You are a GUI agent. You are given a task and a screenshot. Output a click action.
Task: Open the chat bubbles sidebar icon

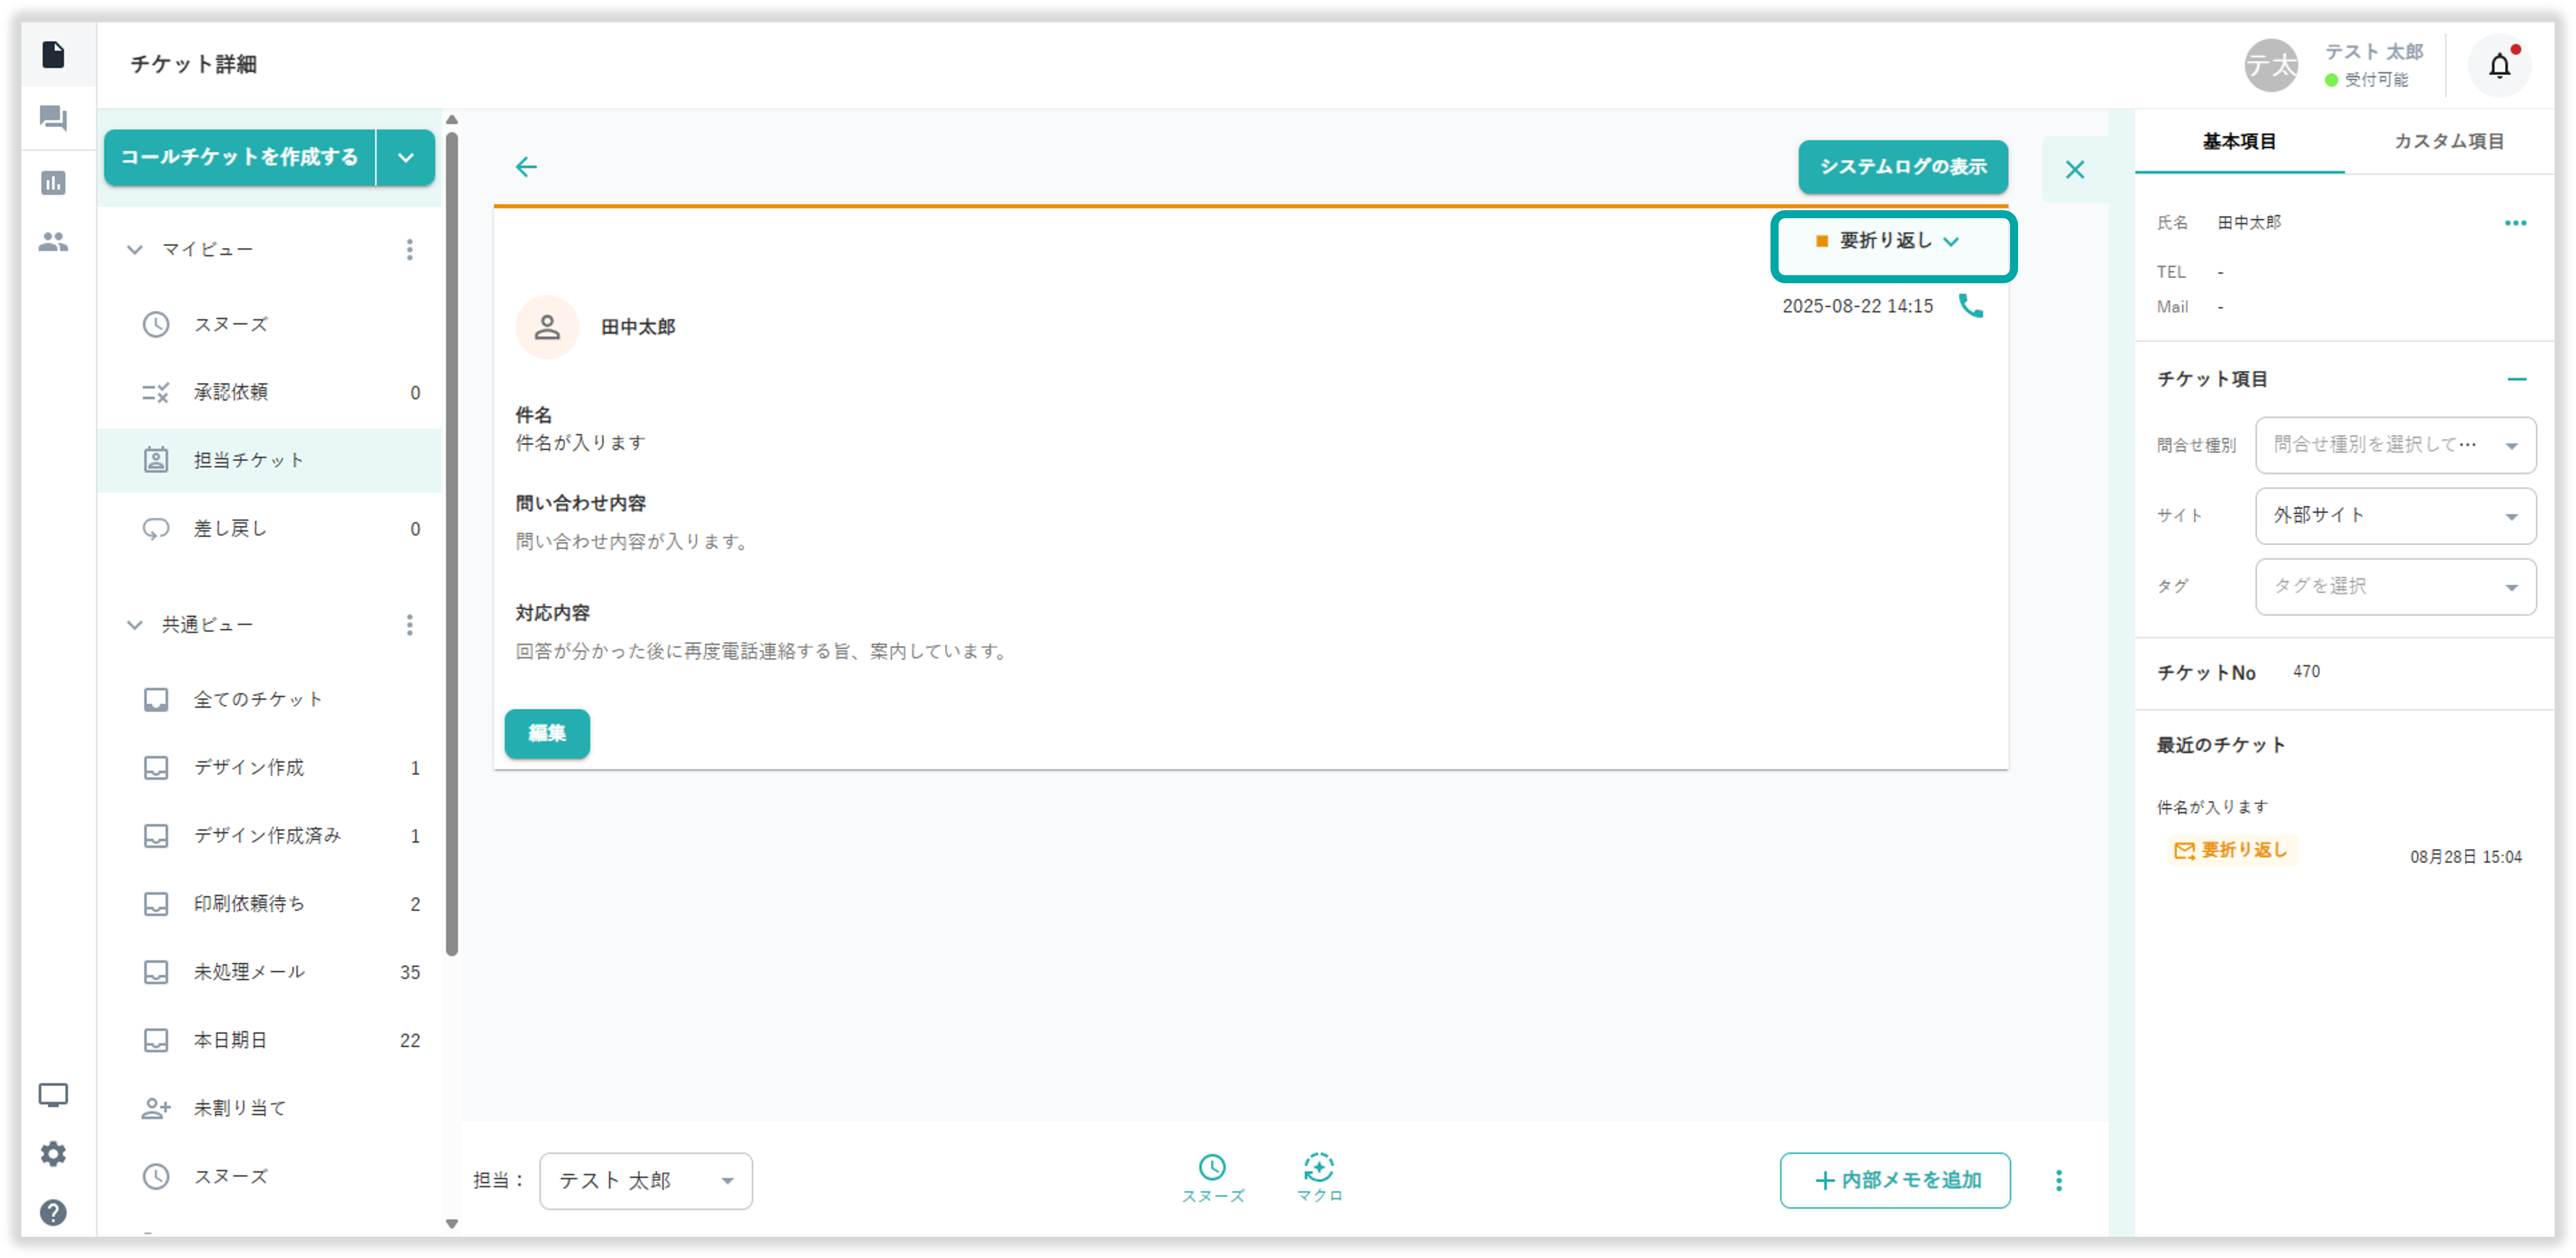tap(53, 119)
